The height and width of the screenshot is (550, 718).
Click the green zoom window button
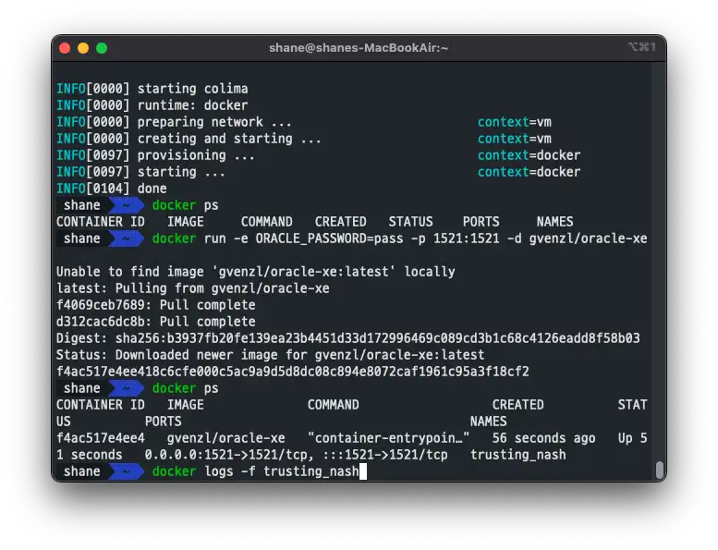[x=102, y=48]
